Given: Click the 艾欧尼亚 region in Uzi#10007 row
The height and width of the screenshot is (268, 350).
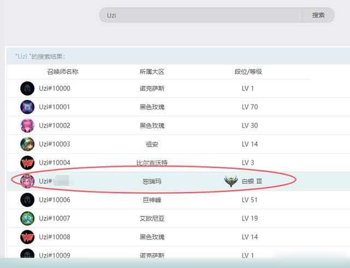Looking at the screenshot, I should (151, 219).
